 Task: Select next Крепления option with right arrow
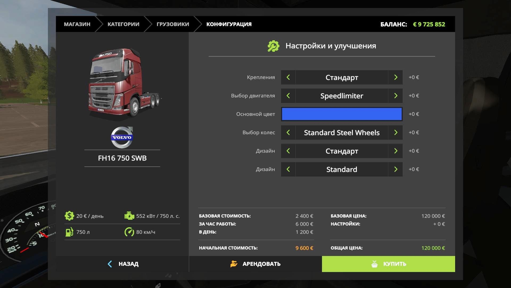(x=395, y=77)
